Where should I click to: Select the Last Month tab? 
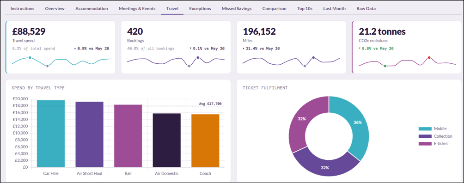pos(335,9)
